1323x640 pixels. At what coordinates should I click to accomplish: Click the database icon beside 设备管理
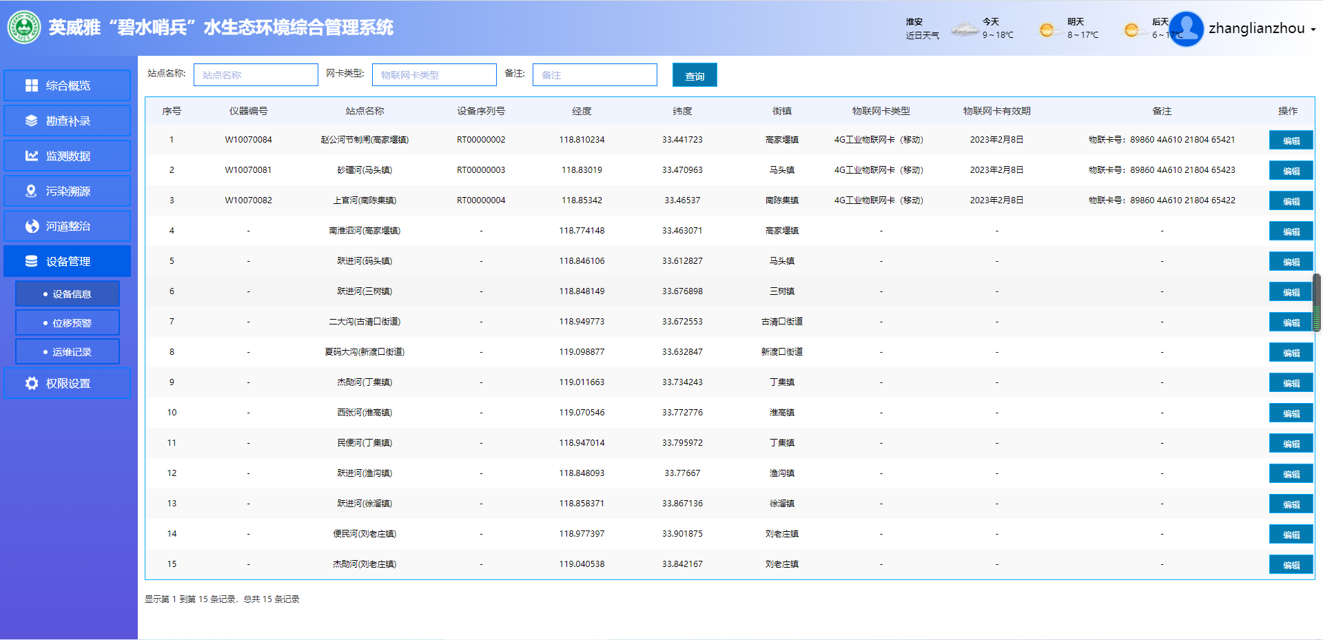click(32, 261)
